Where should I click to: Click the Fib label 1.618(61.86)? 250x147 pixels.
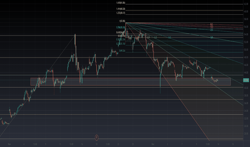121,3
